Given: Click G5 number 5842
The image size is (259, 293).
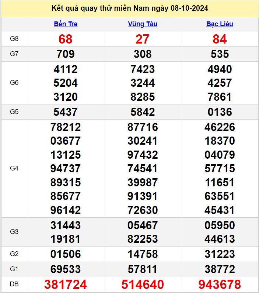Looking at the screenshot, I should tap(143, 112).
